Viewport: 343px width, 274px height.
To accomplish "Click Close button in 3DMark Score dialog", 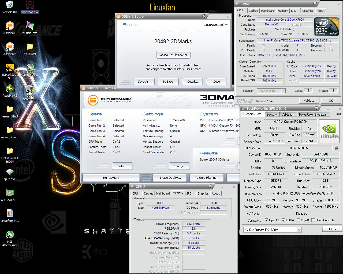I will tap(217, 82).
